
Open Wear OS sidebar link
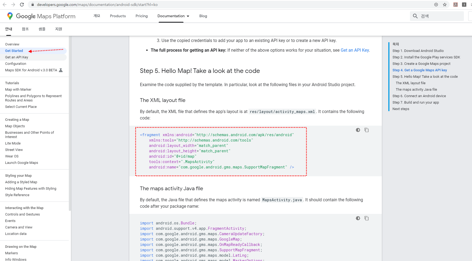12,156
